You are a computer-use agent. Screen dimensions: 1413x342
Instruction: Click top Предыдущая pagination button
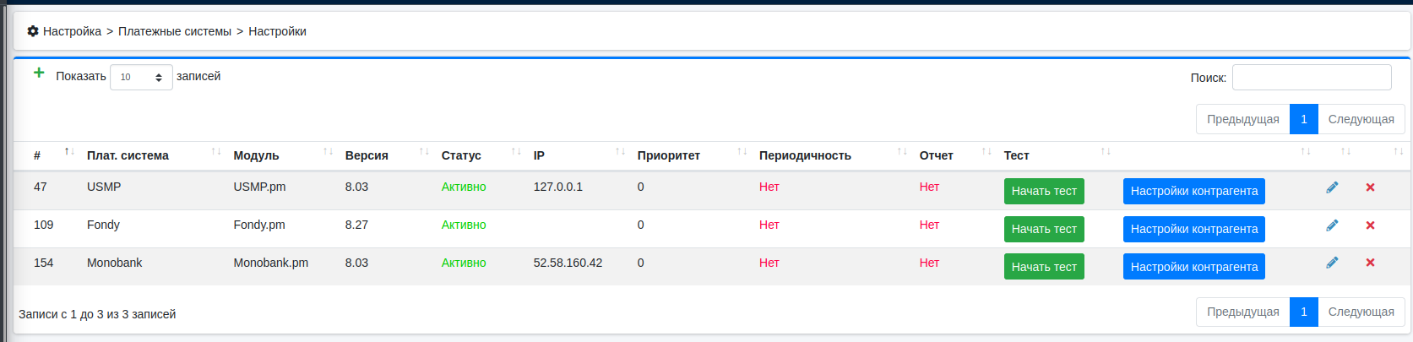[1242, 119]
